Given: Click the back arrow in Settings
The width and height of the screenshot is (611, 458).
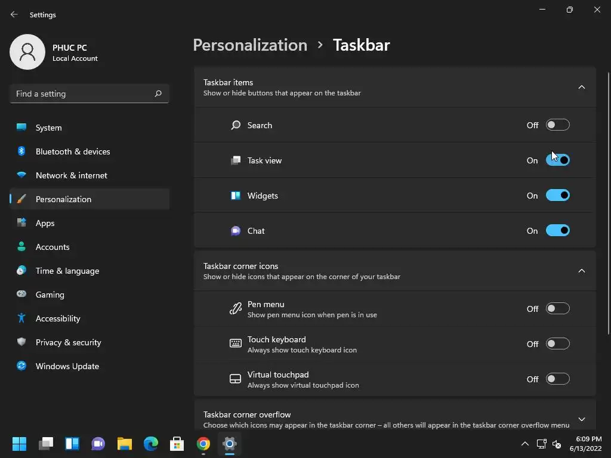Looking at the screenshot, I should [x=14, y=14].
